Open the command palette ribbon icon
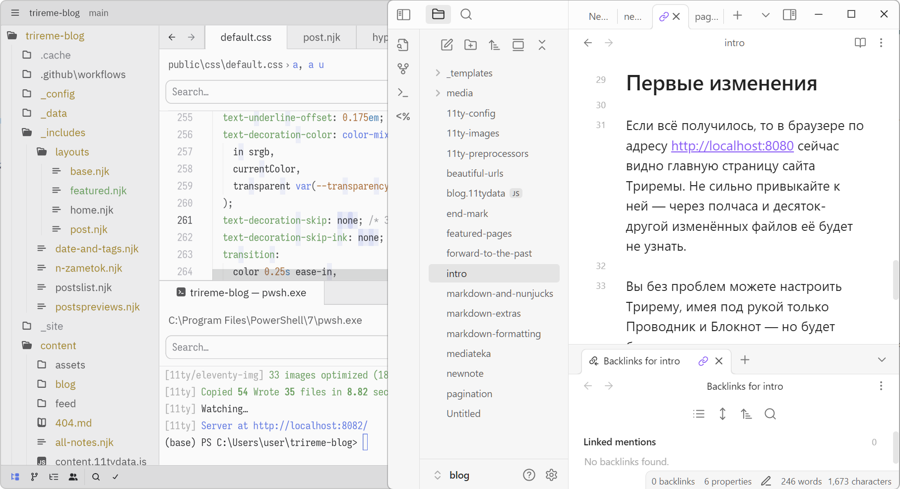The width and height of the screenshot is (900, 489). tap(403, 93)
